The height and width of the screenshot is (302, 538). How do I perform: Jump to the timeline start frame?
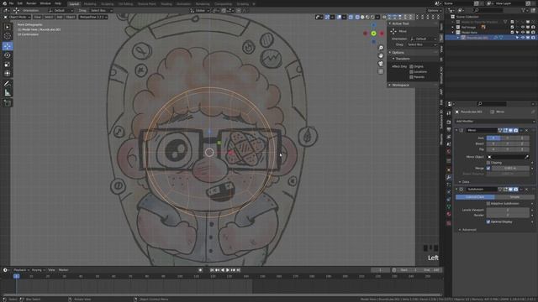[212, 270]
